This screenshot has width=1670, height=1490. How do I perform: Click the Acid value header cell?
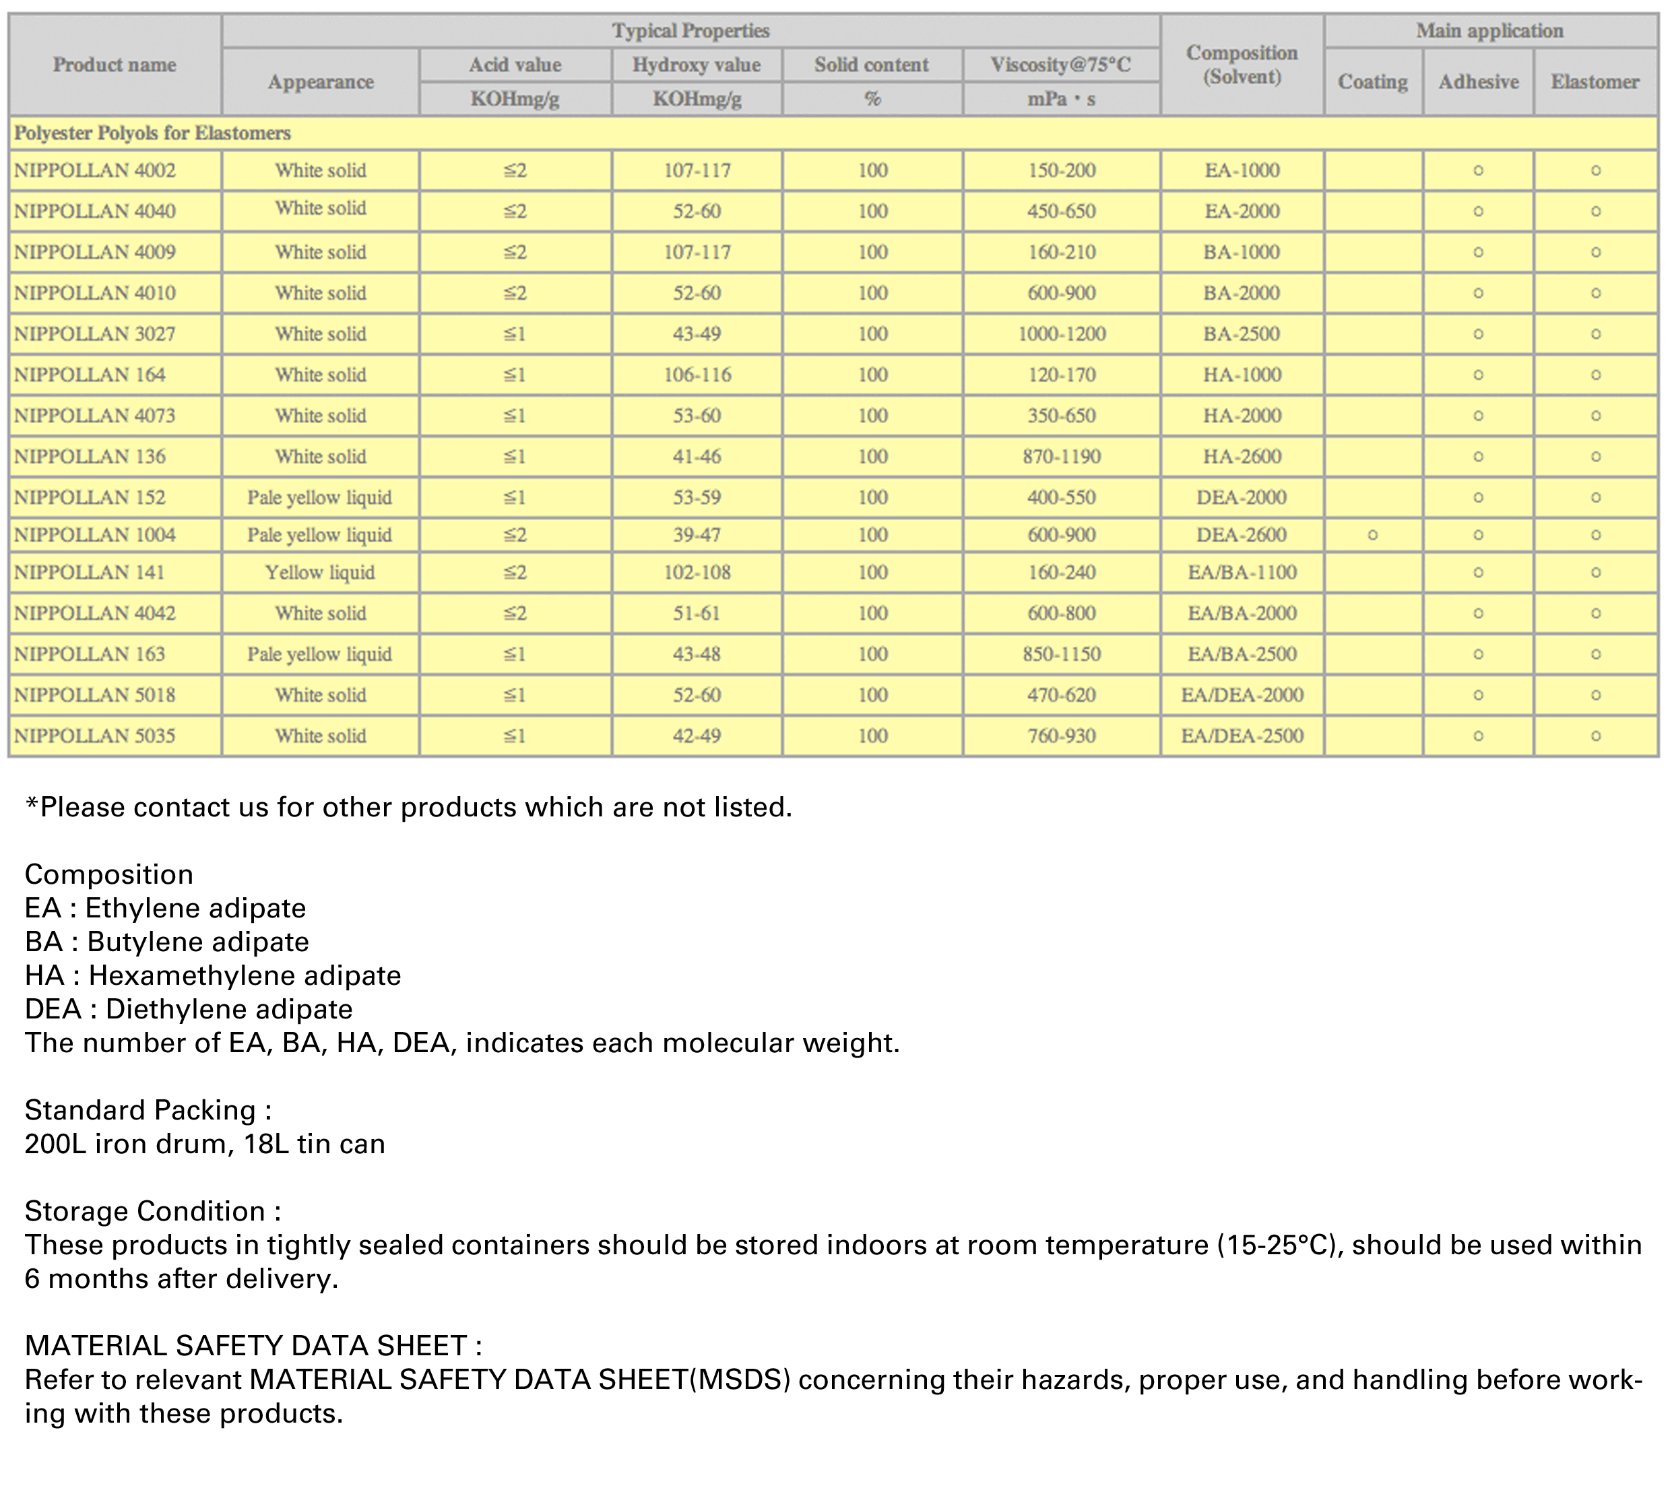tap(515, 65)
